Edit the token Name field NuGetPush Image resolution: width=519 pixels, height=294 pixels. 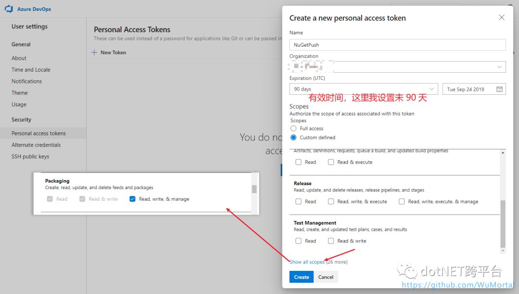coord(397,45)
